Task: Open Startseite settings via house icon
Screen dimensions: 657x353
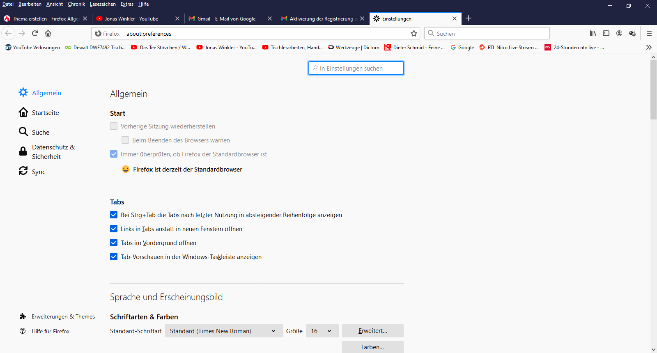Action: [x=23, y=112]
